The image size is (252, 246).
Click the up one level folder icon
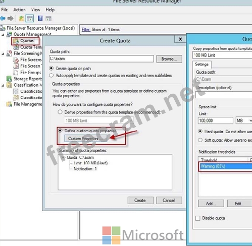pos(21,18)
